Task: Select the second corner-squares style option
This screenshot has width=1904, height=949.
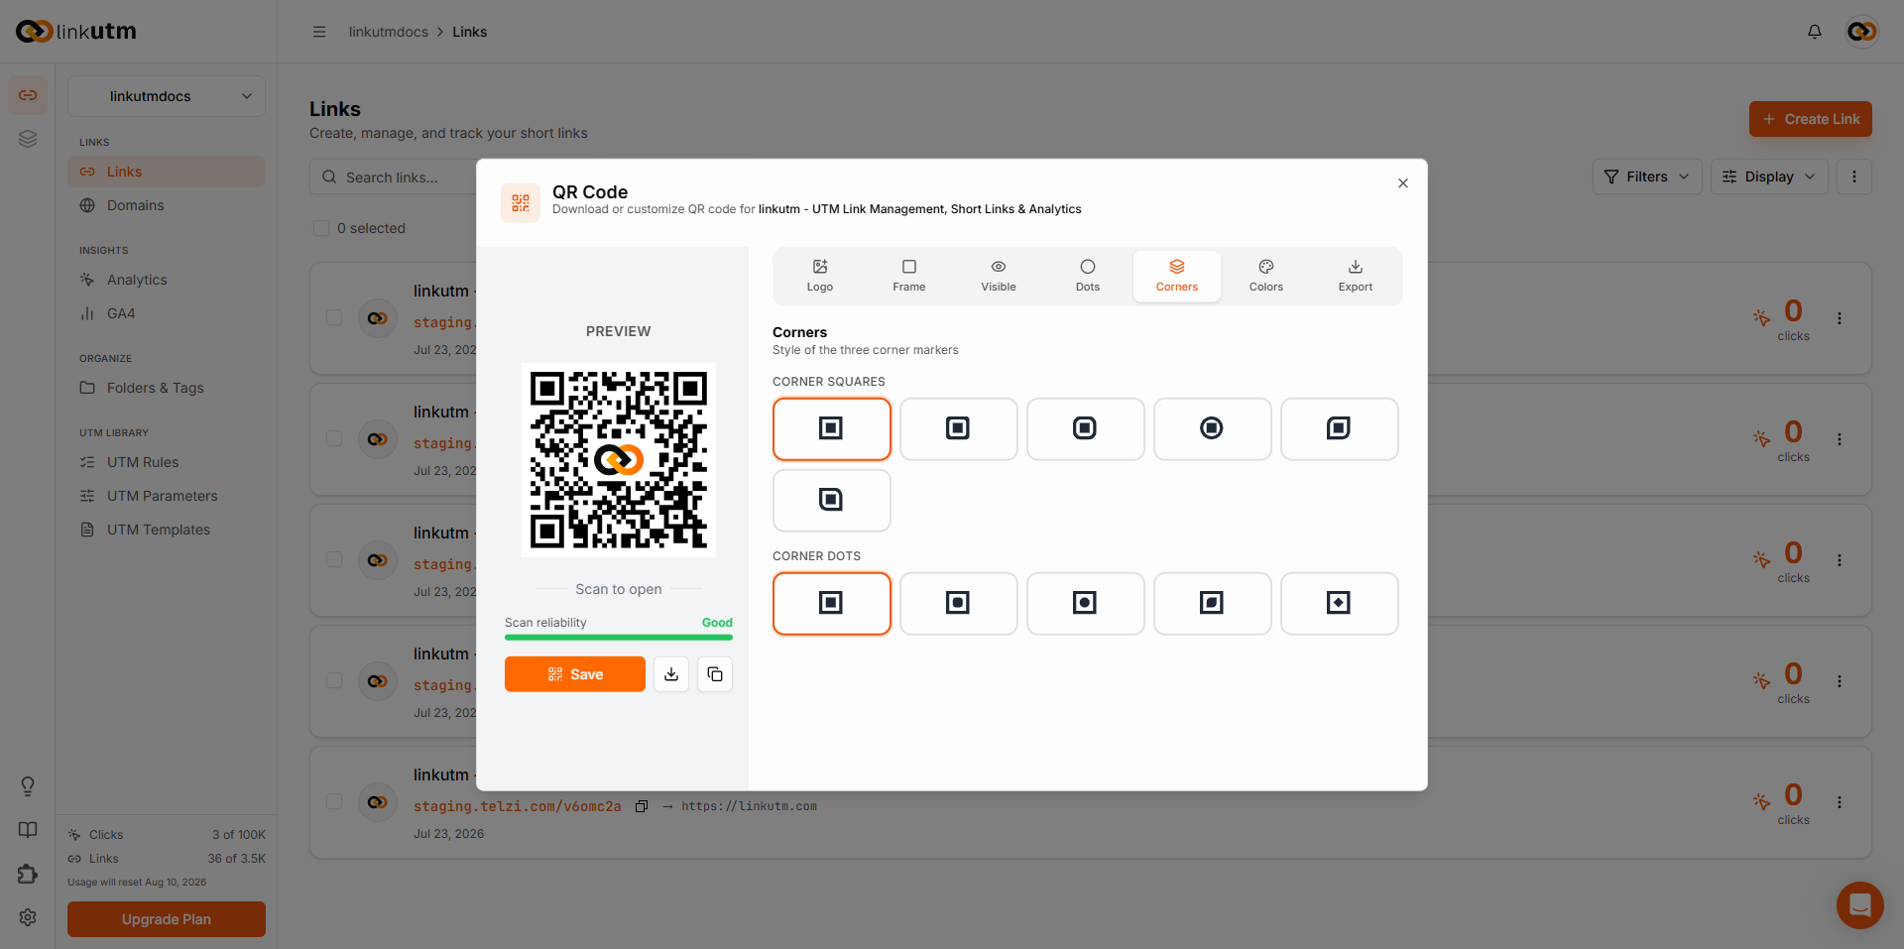Action: (958, 428)
